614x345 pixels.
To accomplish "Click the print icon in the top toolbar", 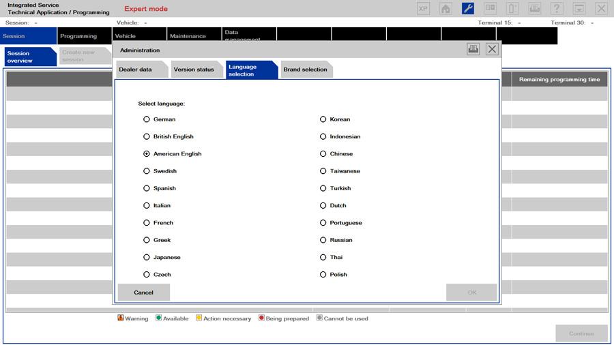I will tap(534, 9).
